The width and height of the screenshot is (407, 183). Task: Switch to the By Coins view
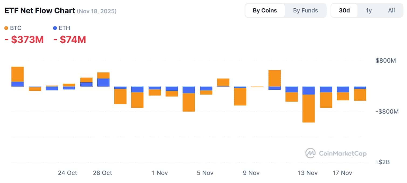pyautogui.click(x=265, y=11)
